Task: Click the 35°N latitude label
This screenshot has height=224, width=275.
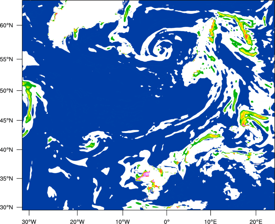Action: pyautogui.click(x=7, y=179)
